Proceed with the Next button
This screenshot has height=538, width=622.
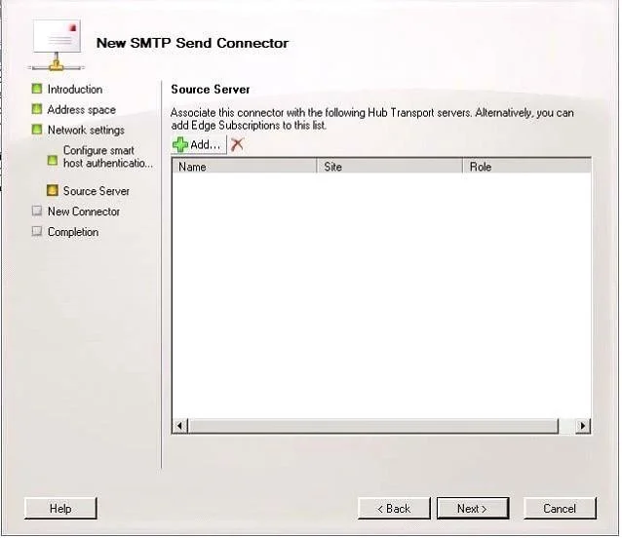(473, 508)
